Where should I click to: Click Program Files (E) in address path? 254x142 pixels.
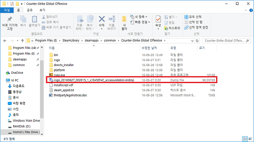[x=46, y=41]
